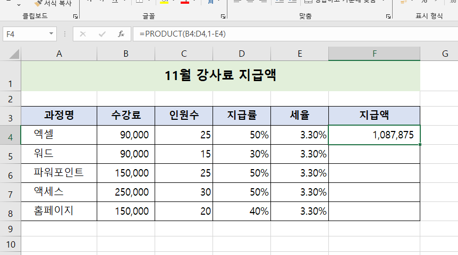Select the 홈페이지 course name cell
Viewport: 458px width, 255px height.
pos(59,212)
